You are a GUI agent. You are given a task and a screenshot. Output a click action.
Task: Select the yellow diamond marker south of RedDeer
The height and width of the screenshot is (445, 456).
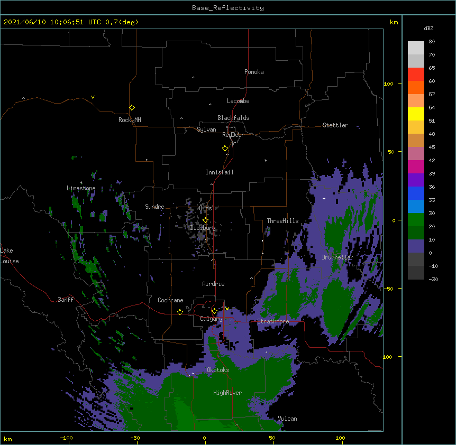coord(225,149)
